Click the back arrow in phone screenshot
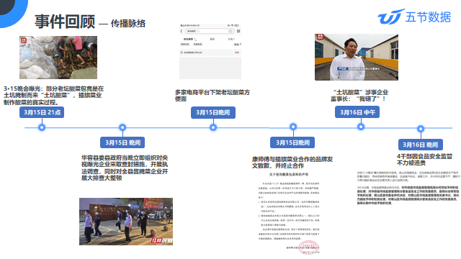Image resolution: width=461 pixels, height=259 pixels. 182,31
